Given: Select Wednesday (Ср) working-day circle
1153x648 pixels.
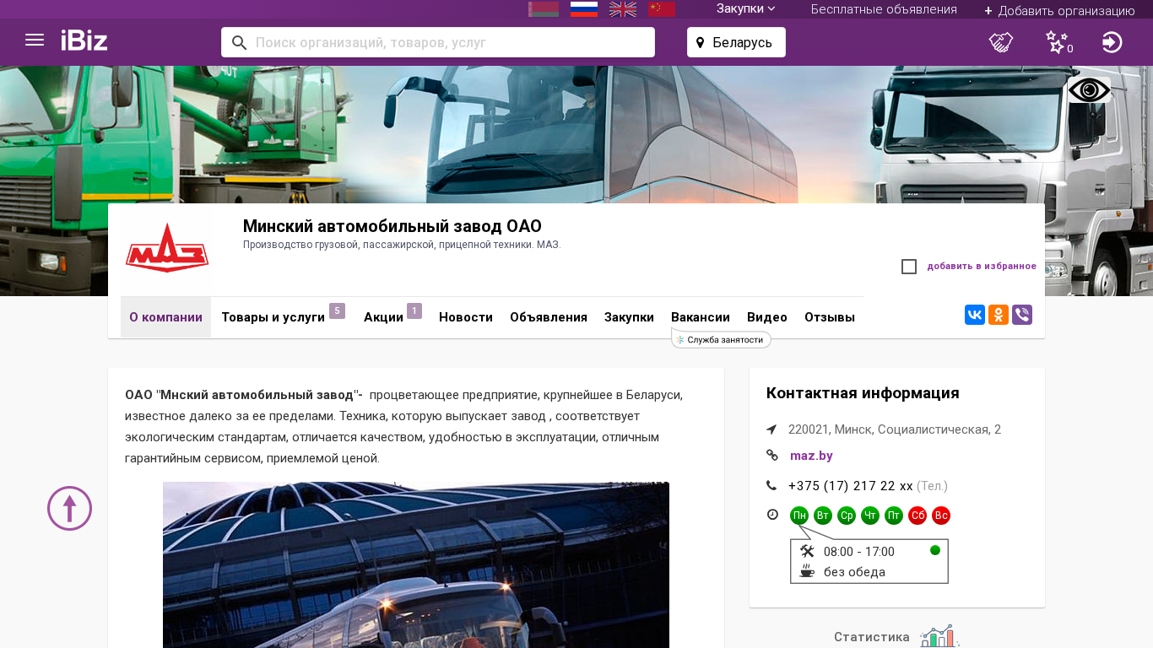Looking at the screenshot, I should (847, 516).
